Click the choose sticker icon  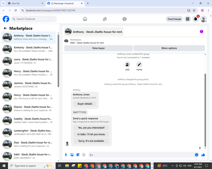pyautogui.click(x=78, y=155)
